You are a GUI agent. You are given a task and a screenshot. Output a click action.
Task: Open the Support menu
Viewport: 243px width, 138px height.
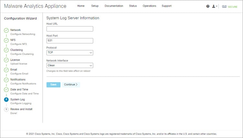(x=167, y=6)
